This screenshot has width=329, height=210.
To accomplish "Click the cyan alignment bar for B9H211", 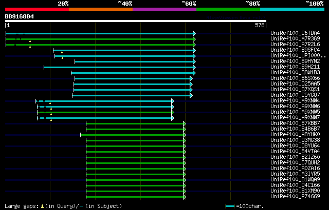I will point(119,67).
